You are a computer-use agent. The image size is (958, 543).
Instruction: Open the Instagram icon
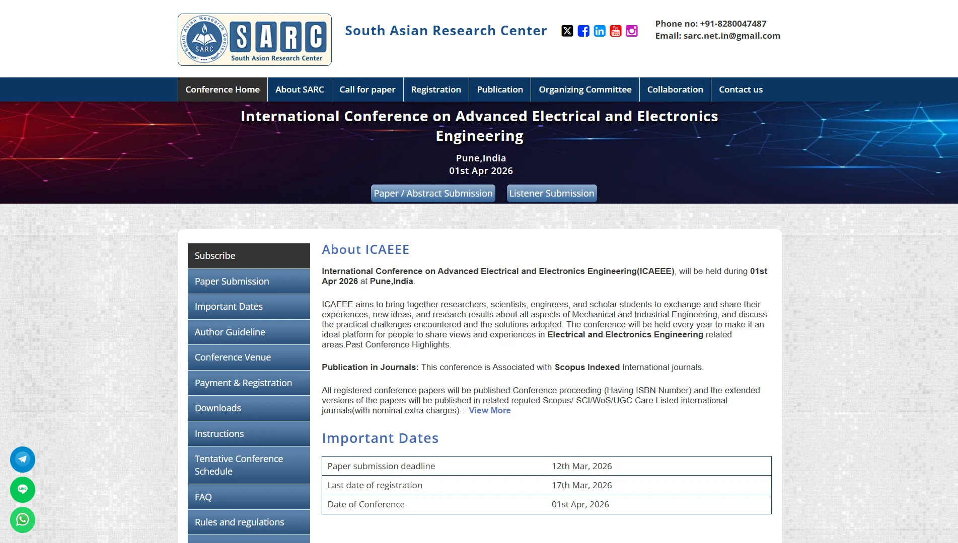(631, 31)
